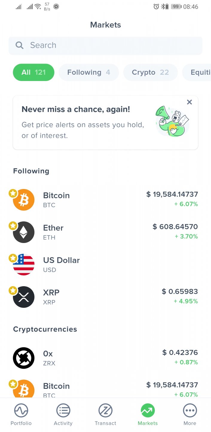The image size is (211, 432).
Task: Tap the 0x ZRX coin logo
Action: (x=24, y=358)
